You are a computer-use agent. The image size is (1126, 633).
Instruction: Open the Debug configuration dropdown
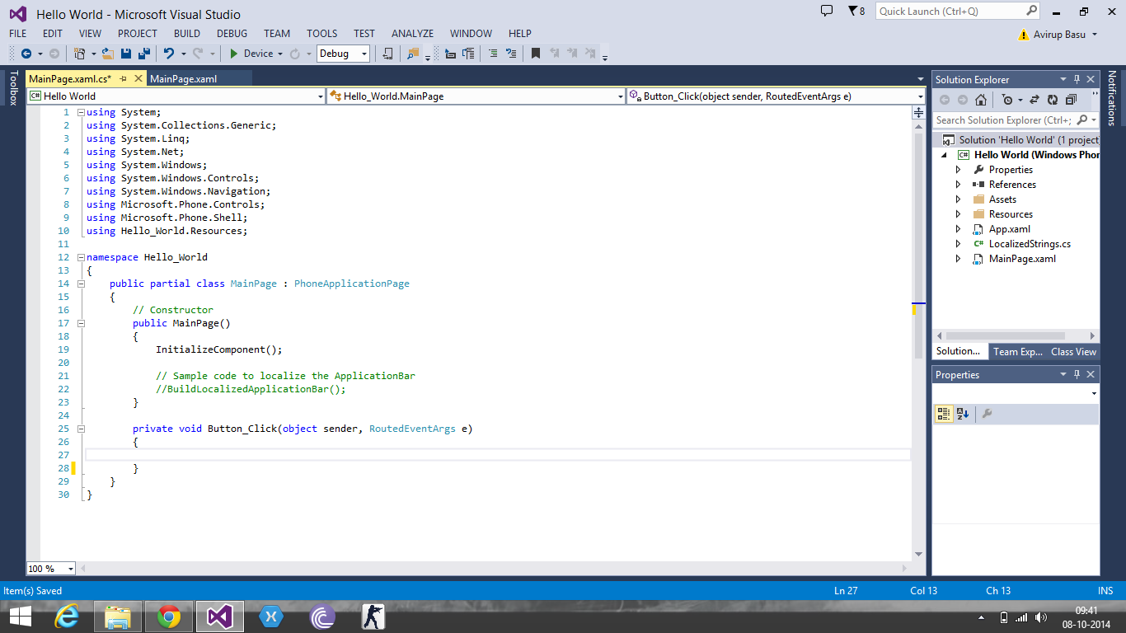point(343,54)
